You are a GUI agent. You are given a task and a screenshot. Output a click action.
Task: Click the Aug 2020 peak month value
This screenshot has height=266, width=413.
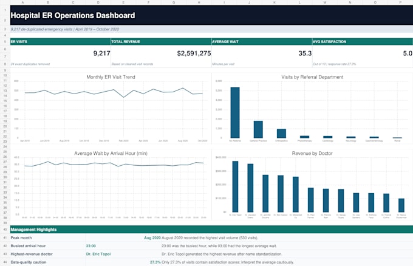click(152, 238)
